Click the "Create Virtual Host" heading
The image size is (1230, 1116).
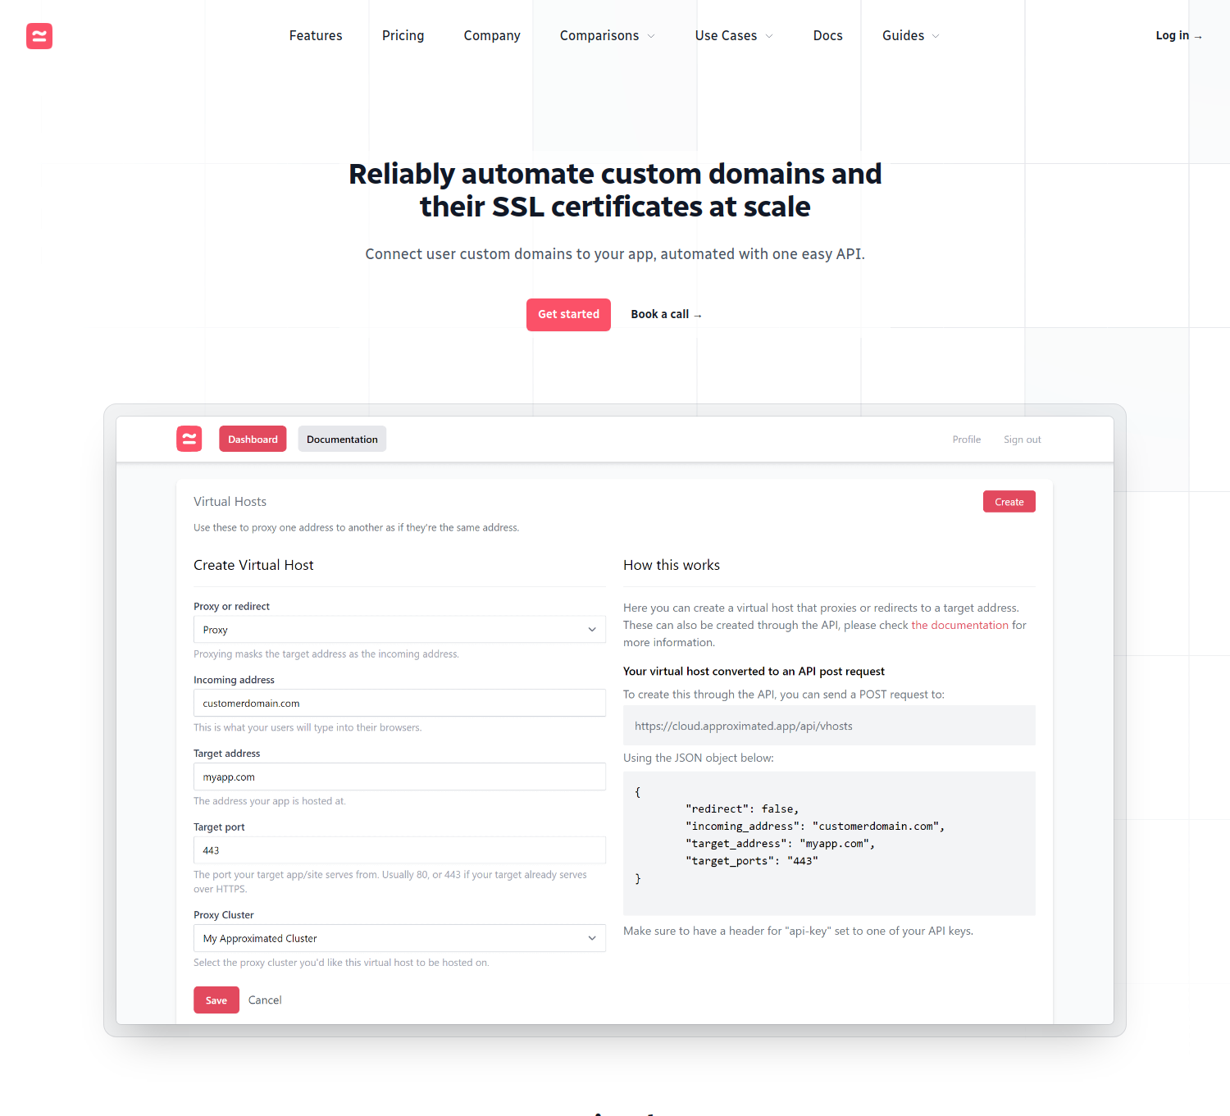pos(253,565)
